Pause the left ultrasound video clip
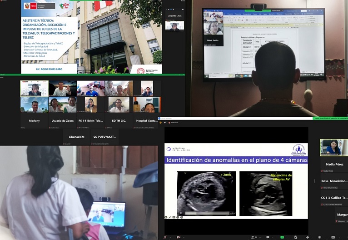Image resolution: width=348 pixels, height=240 pixels. pos(181,213)
